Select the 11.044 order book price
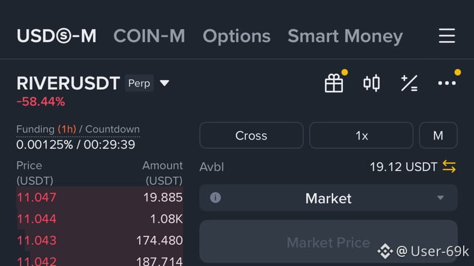474x266 pixels. (x=37, y=219)
